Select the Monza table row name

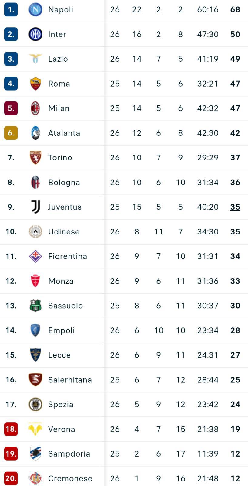click(61, 281)
